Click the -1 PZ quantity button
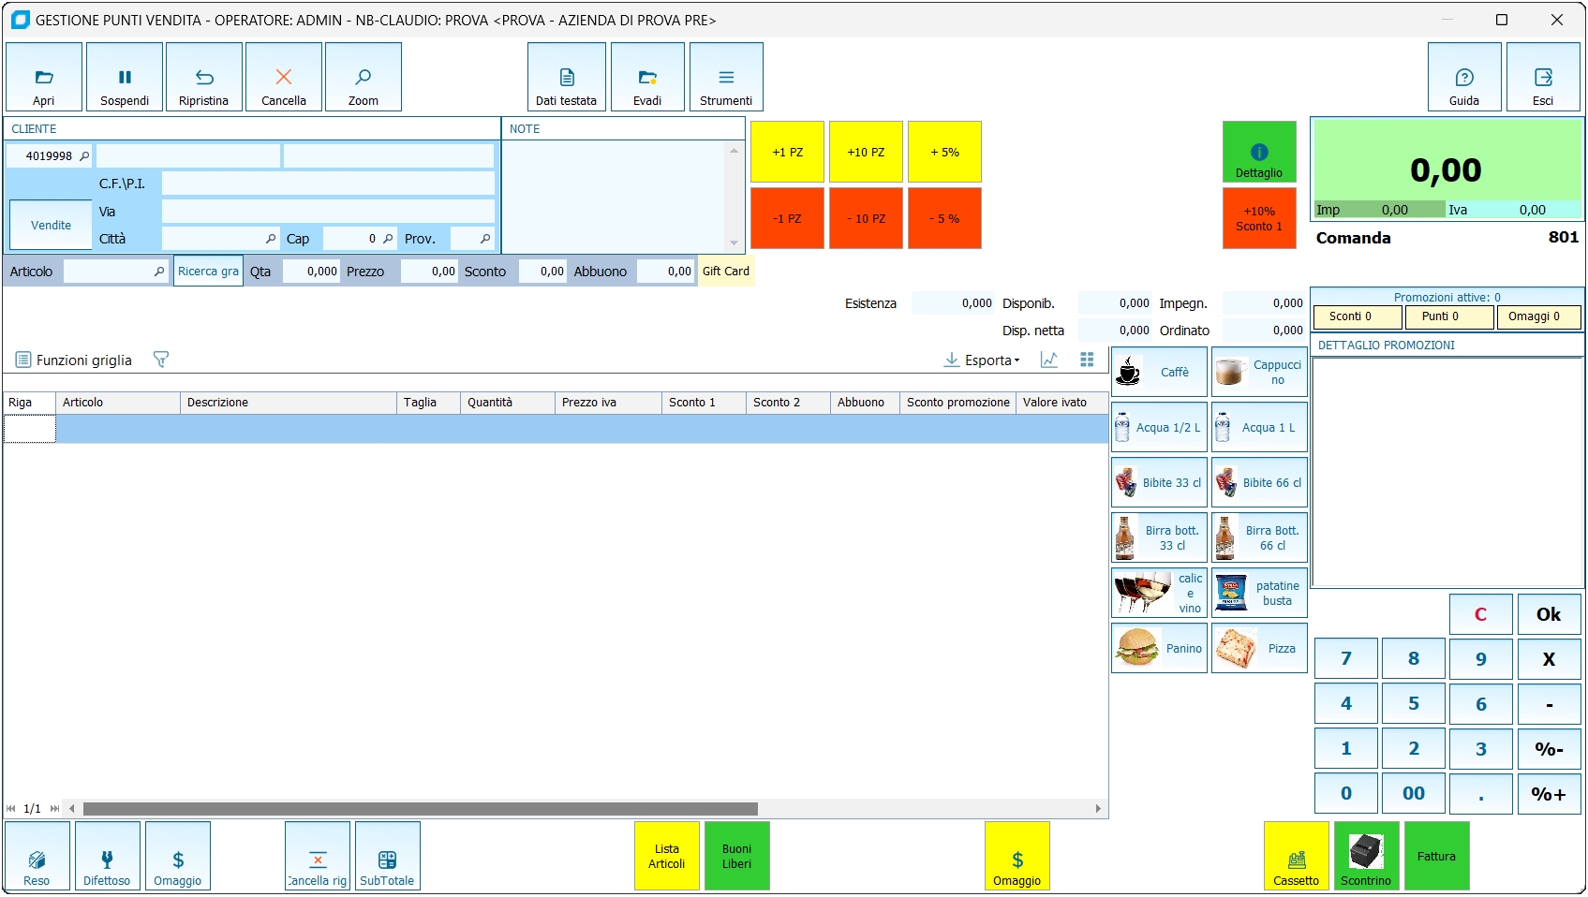Image resolution: width=1588 pixels, height=897 pixels. (787, 218)
